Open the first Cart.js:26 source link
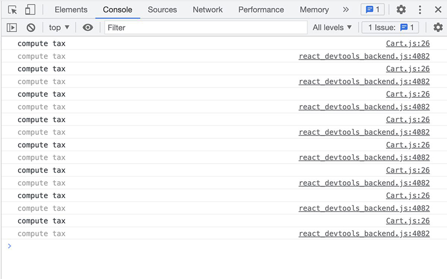This screenshot has width=447, height=279. 408,44
